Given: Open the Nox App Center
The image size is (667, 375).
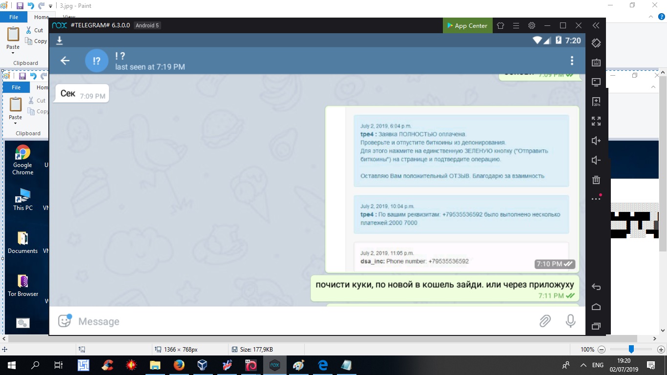Looking at the screenshot, I should tap(467, 25).
